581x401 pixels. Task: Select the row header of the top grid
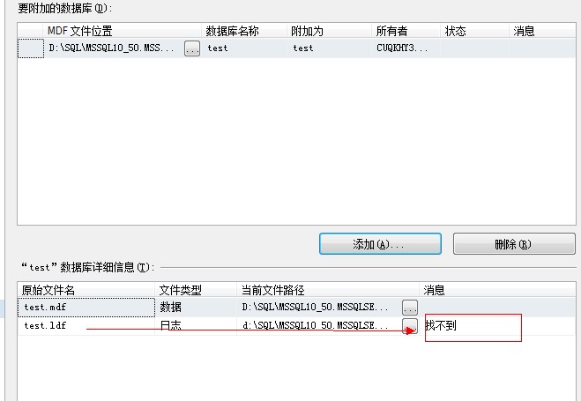pos(31,48)
